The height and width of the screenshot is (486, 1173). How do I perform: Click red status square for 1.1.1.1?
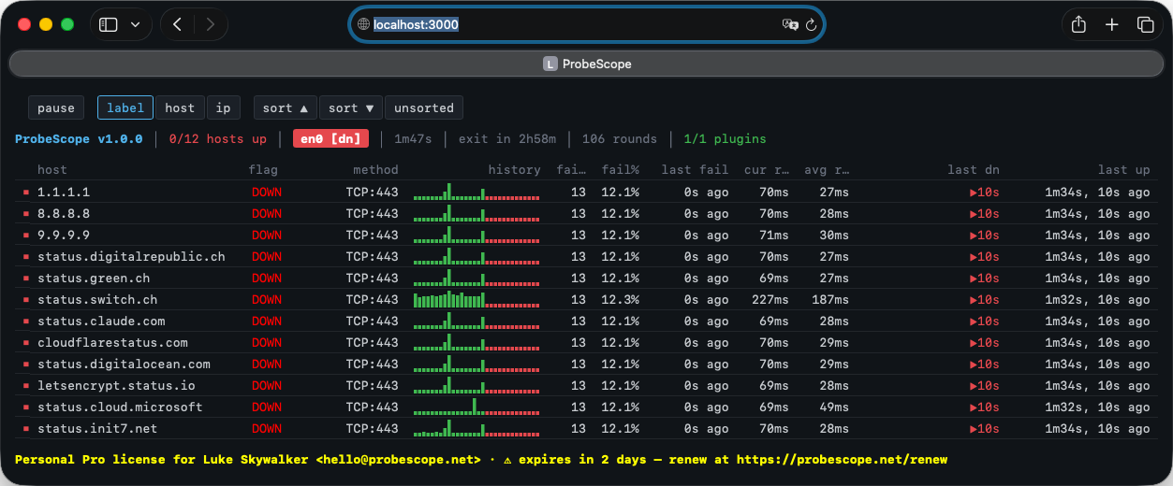point(26,193)
